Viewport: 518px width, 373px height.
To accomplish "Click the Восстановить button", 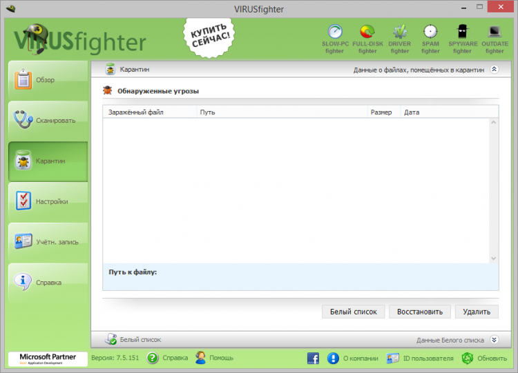I will (419, 312).
